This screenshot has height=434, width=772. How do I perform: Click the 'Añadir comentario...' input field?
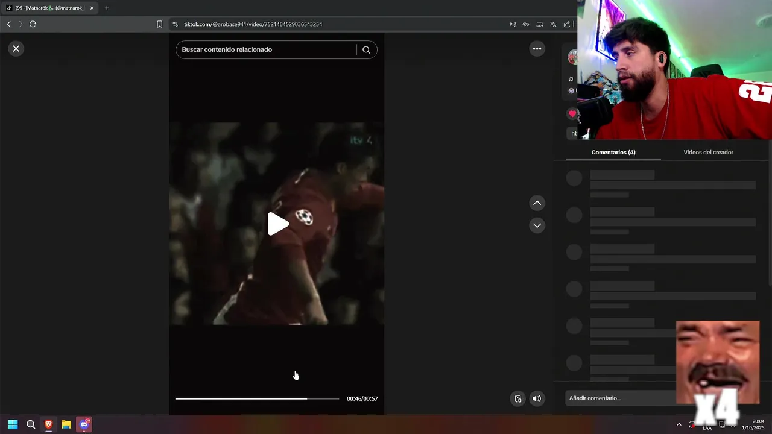[621, 398]
